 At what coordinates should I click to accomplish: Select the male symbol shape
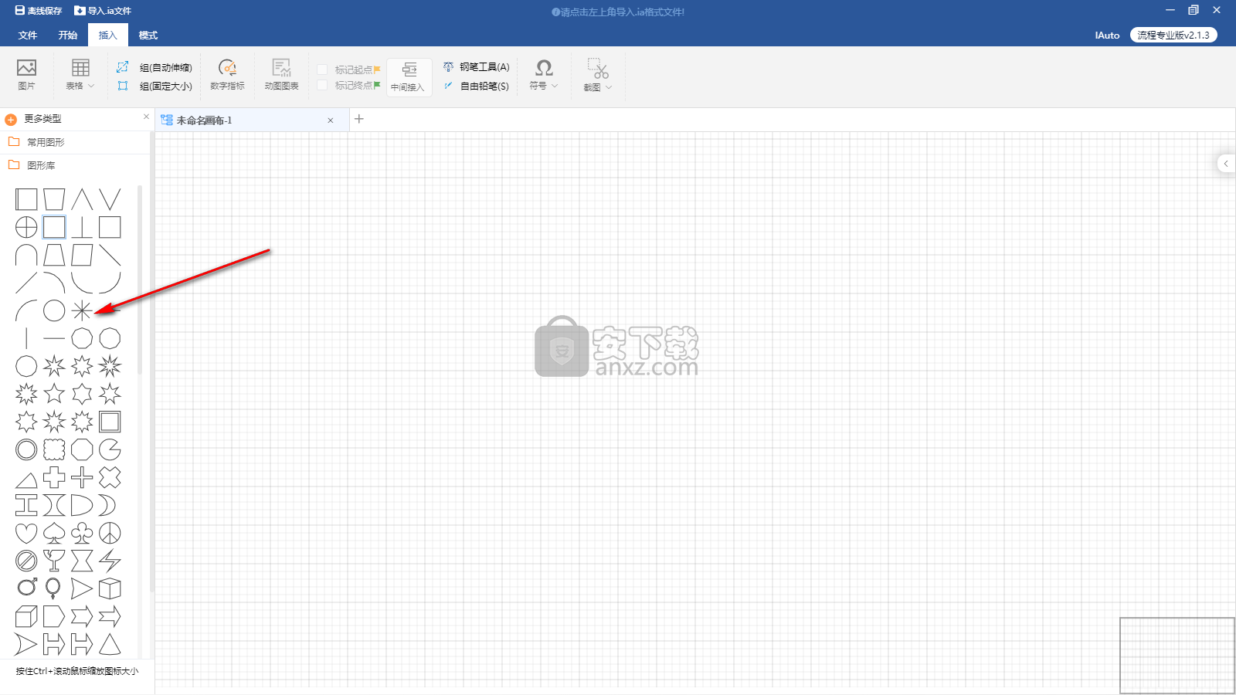tap(26, 588)
